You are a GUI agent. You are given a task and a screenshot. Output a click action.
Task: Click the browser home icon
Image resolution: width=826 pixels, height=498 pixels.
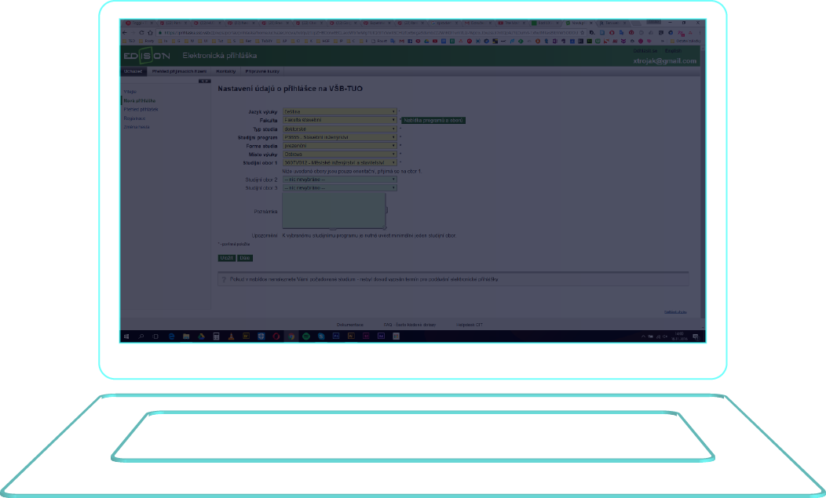pyautogui.click(x=150, y=32)
